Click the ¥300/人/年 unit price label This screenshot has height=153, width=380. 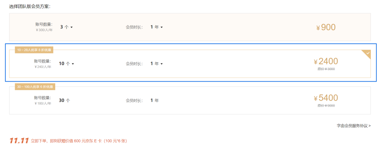(x=44, y=30)
